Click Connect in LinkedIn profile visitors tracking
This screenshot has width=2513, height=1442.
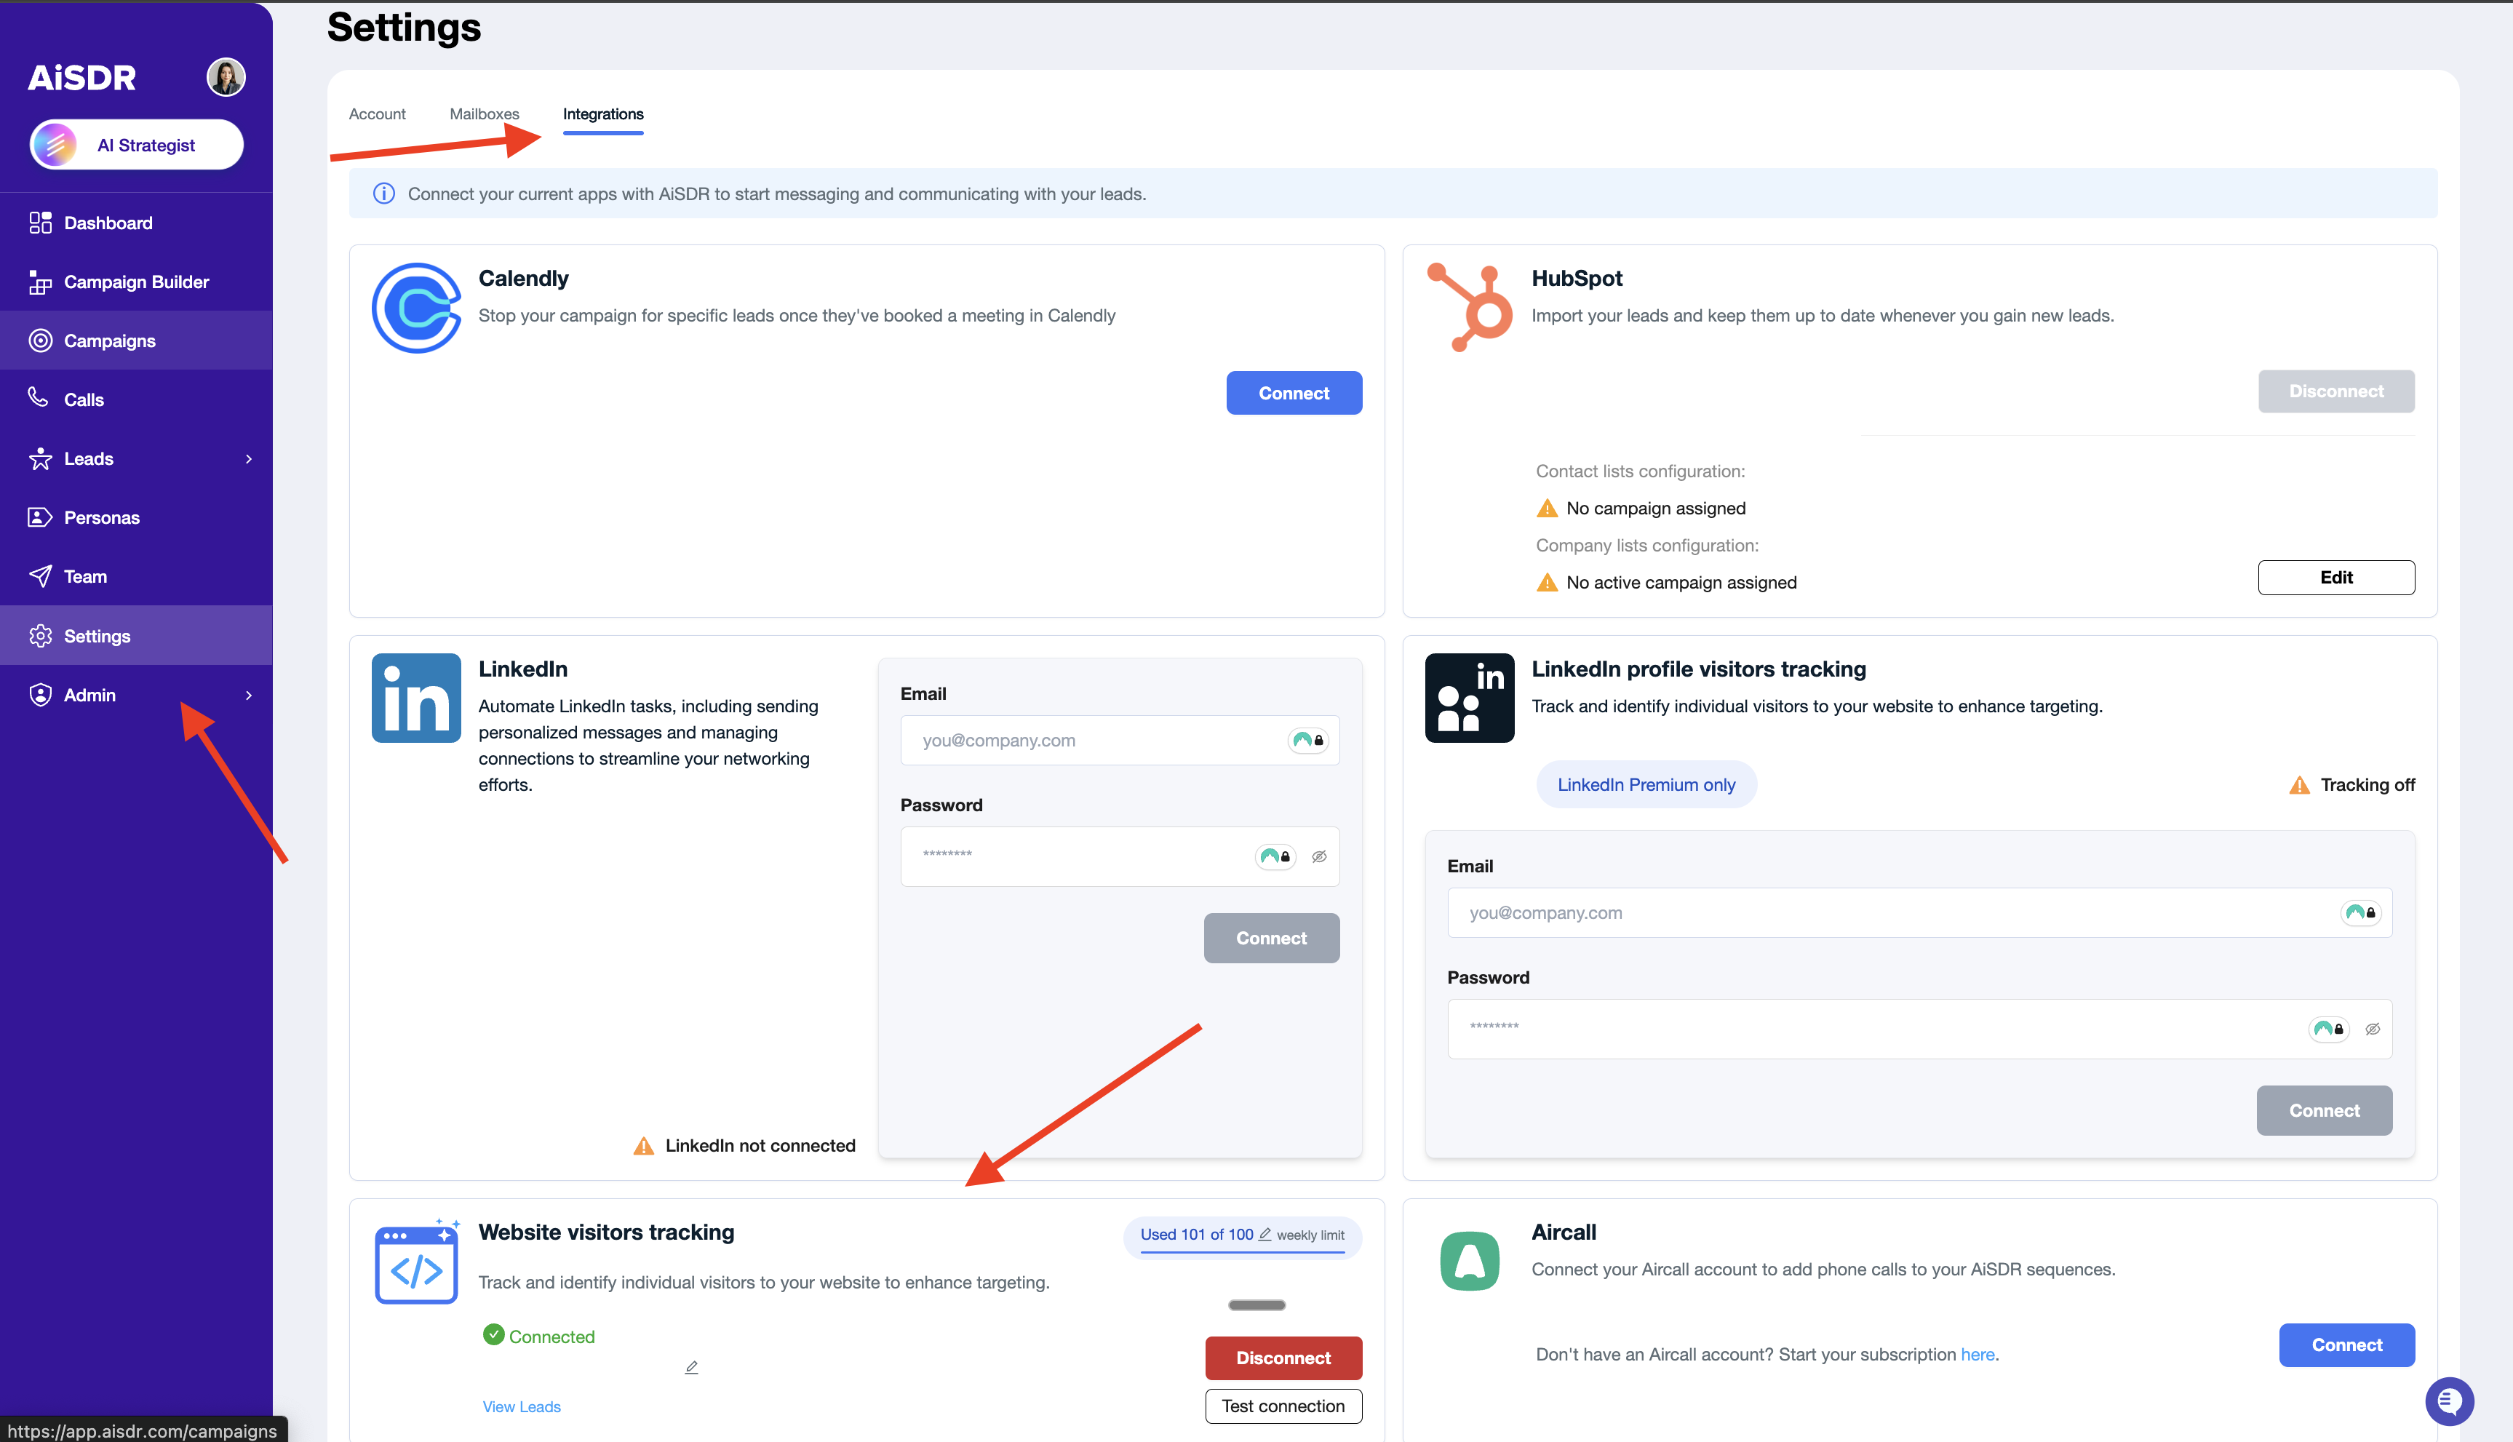coord(2324,1110)
